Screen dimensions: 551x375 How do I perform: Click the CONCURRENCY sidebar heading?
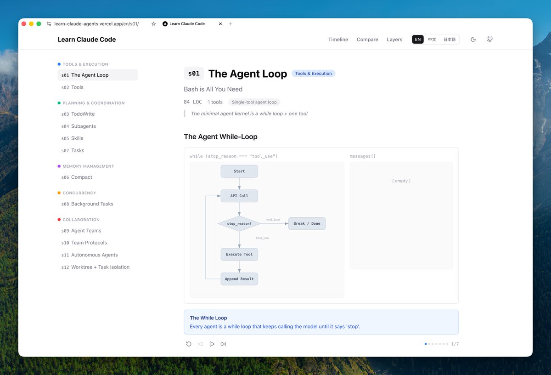click(79, 193)
